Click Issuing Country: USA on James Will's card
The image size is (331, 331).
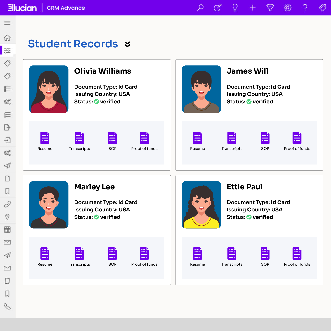tap(255, 94)
